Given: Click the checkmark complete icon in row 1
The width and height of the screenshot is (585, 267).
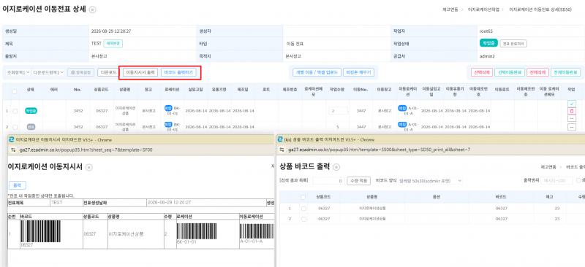Looking at the screenshot, I should (572, 103).
